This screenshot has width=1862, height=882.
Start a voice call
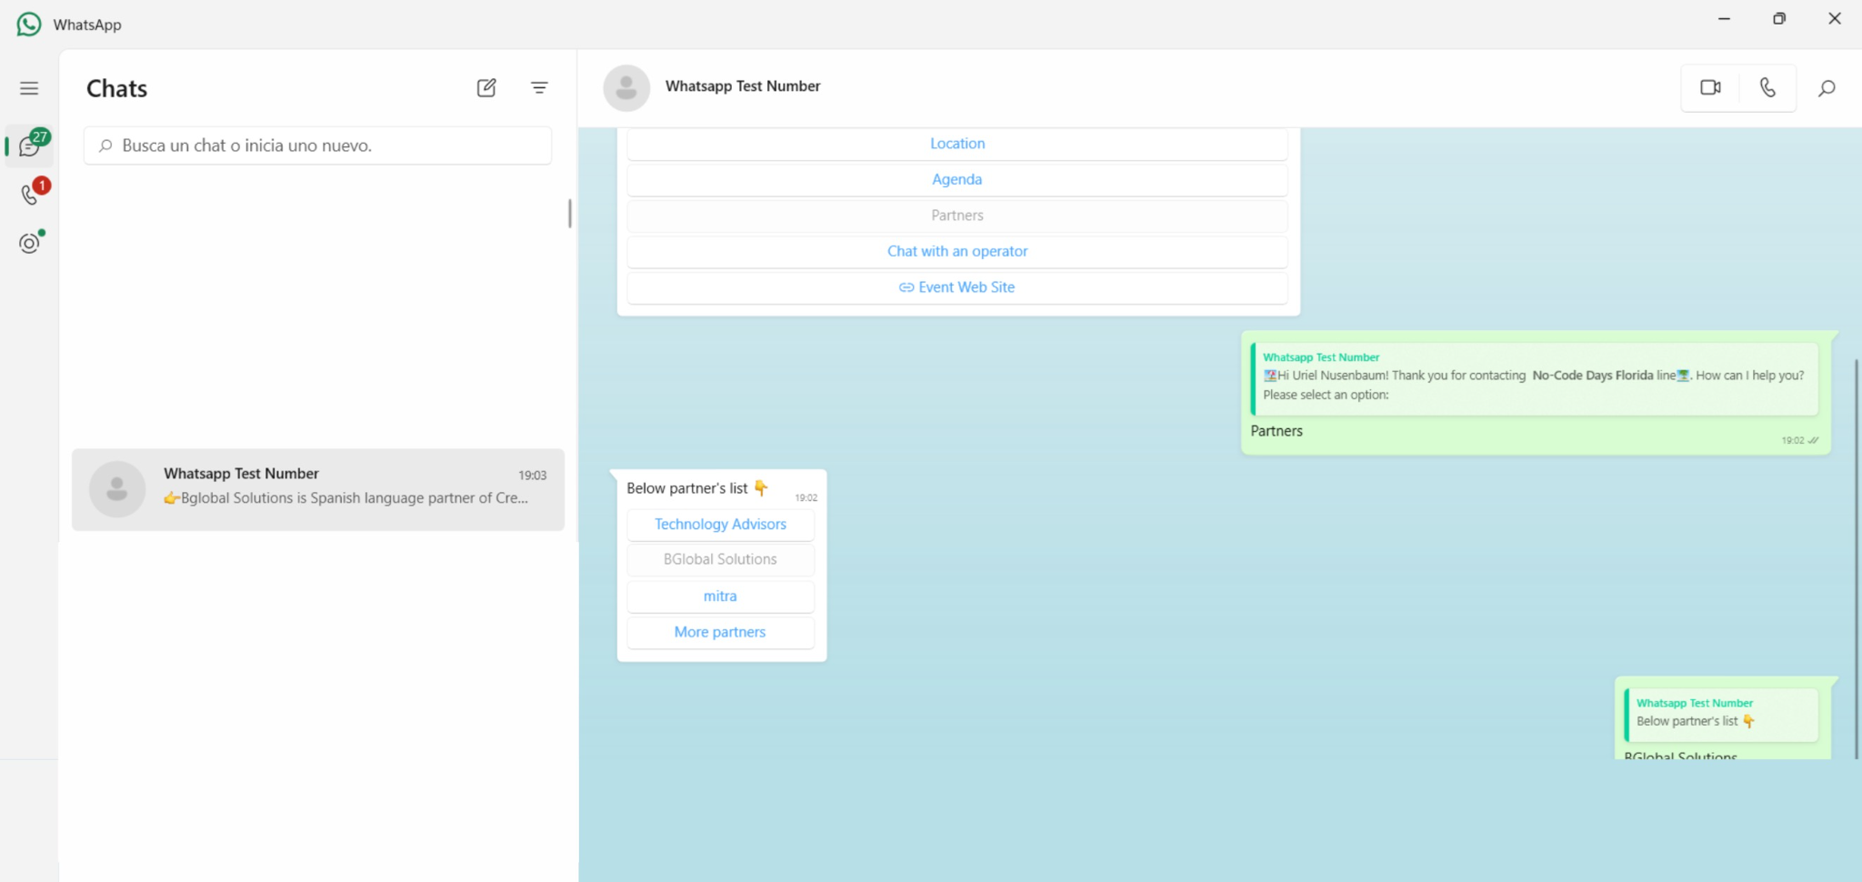click(x=1767, y=87)
